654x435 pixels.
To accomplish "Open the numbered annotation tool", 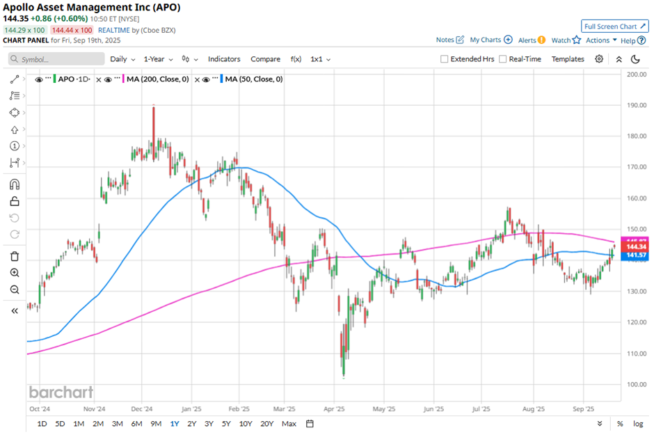I will click(15, 146).
